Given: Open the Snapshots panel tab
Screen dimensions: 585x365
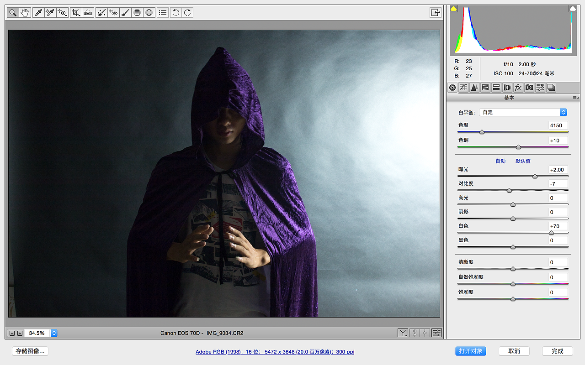Looking at the screenshot, I should point(551,87).
